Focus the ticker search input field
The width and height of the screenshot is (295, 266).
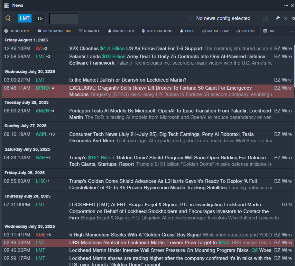click(64, 18)
